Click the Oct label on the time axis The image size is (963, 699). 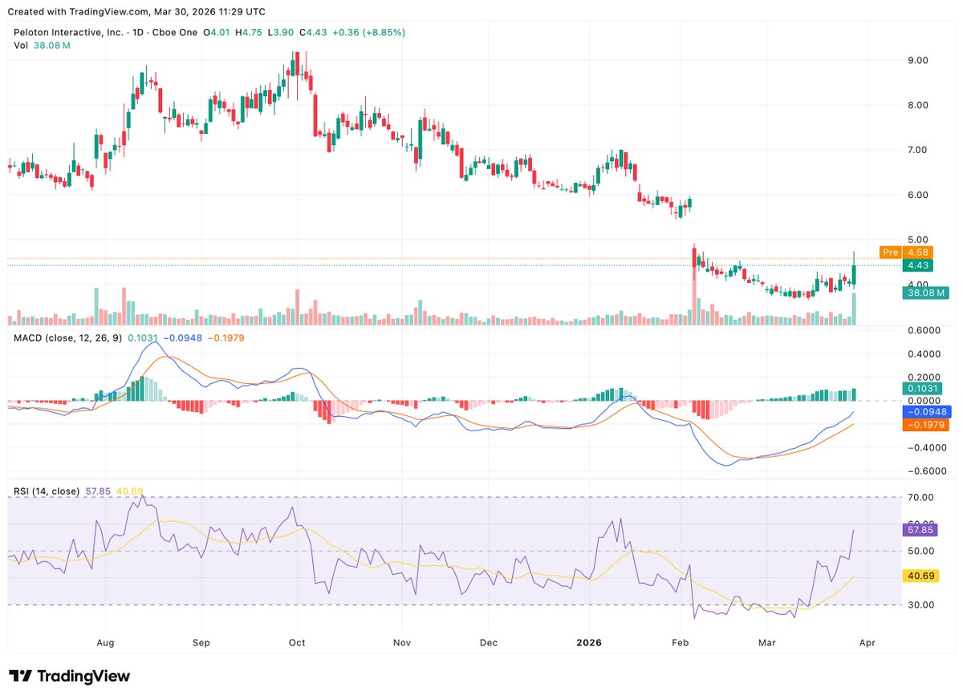pos(297,643)
